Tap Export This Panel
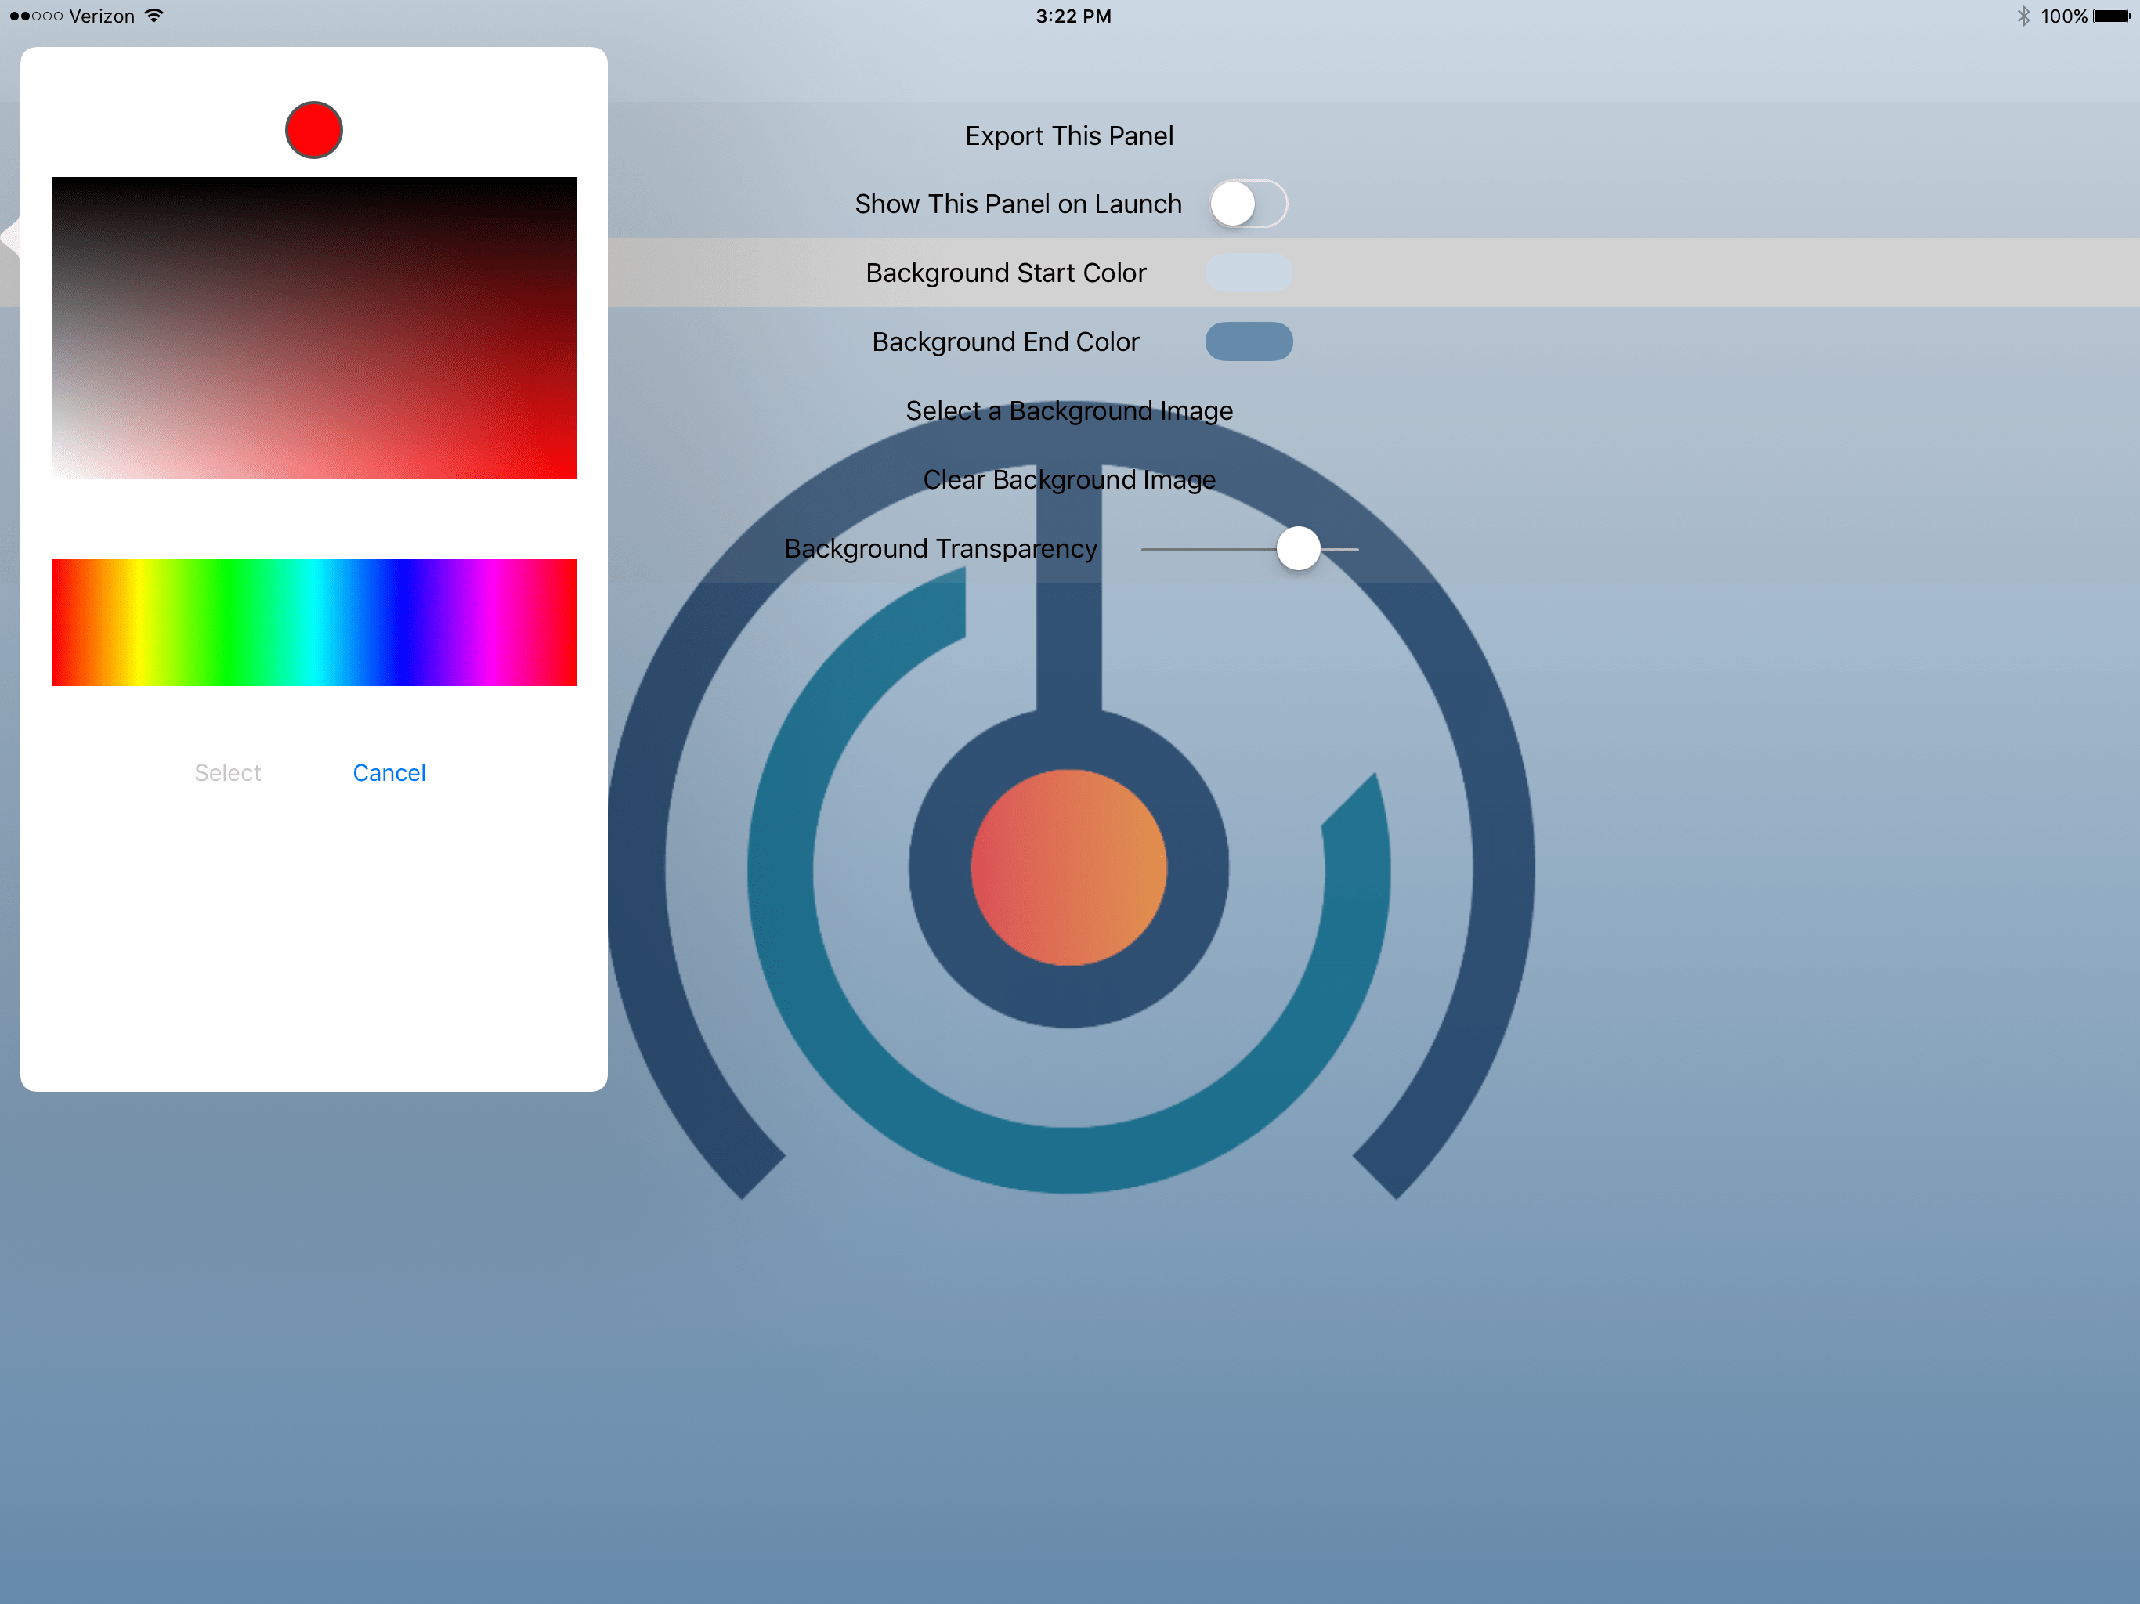Image resolution: width=2140 pixels, height=1604 pixels. pos(1069,135)
